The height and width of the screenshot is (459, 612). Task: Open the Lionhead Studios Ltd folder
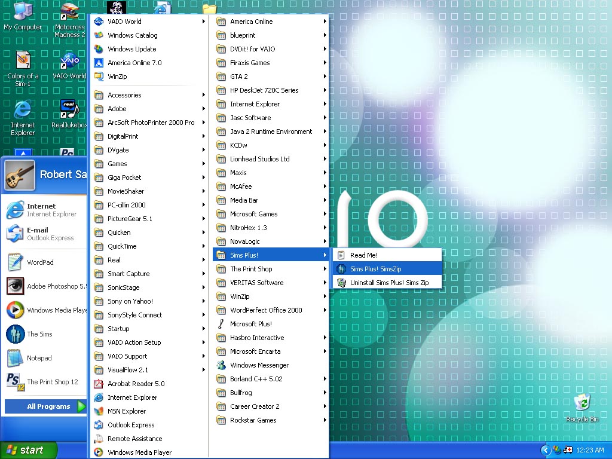pos(271,159)
